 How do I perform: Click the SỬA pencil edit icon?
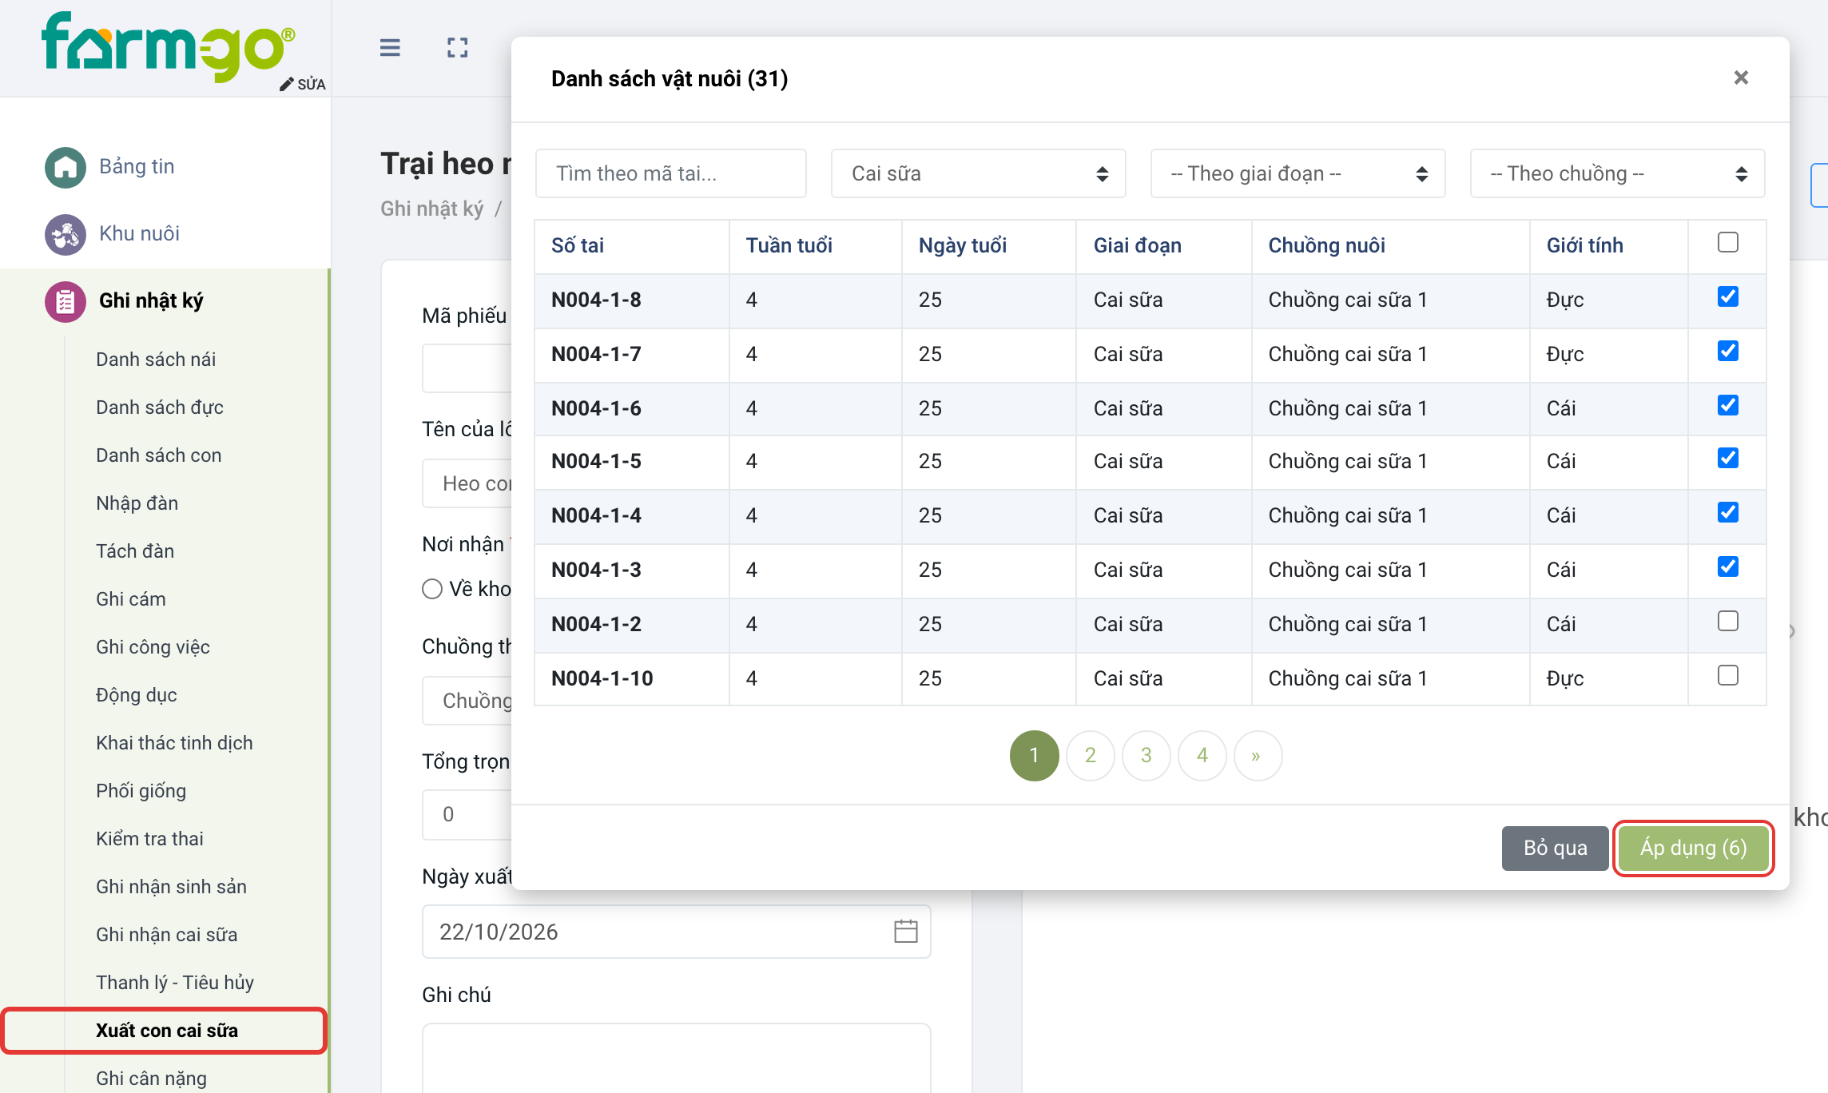point(303,84)
